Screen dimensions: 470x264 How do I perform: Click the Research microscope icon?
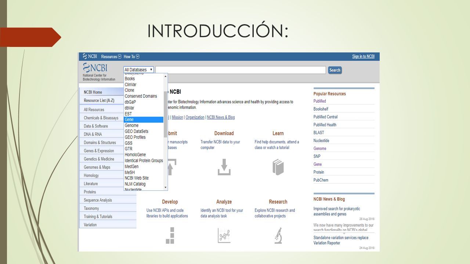click(278, 235)
